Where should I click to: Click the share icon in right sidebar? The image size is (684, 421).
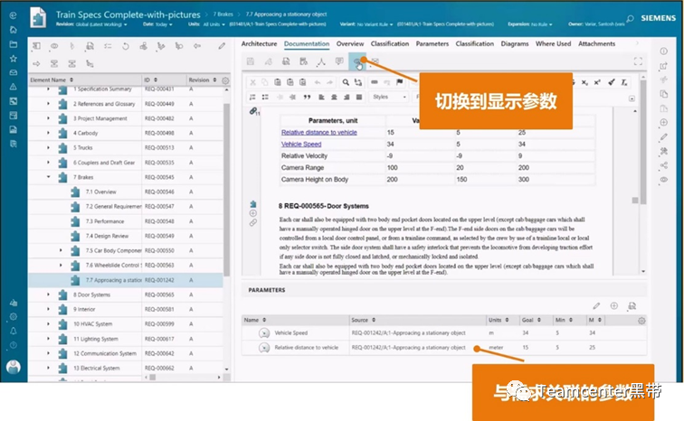pos(663,165)
